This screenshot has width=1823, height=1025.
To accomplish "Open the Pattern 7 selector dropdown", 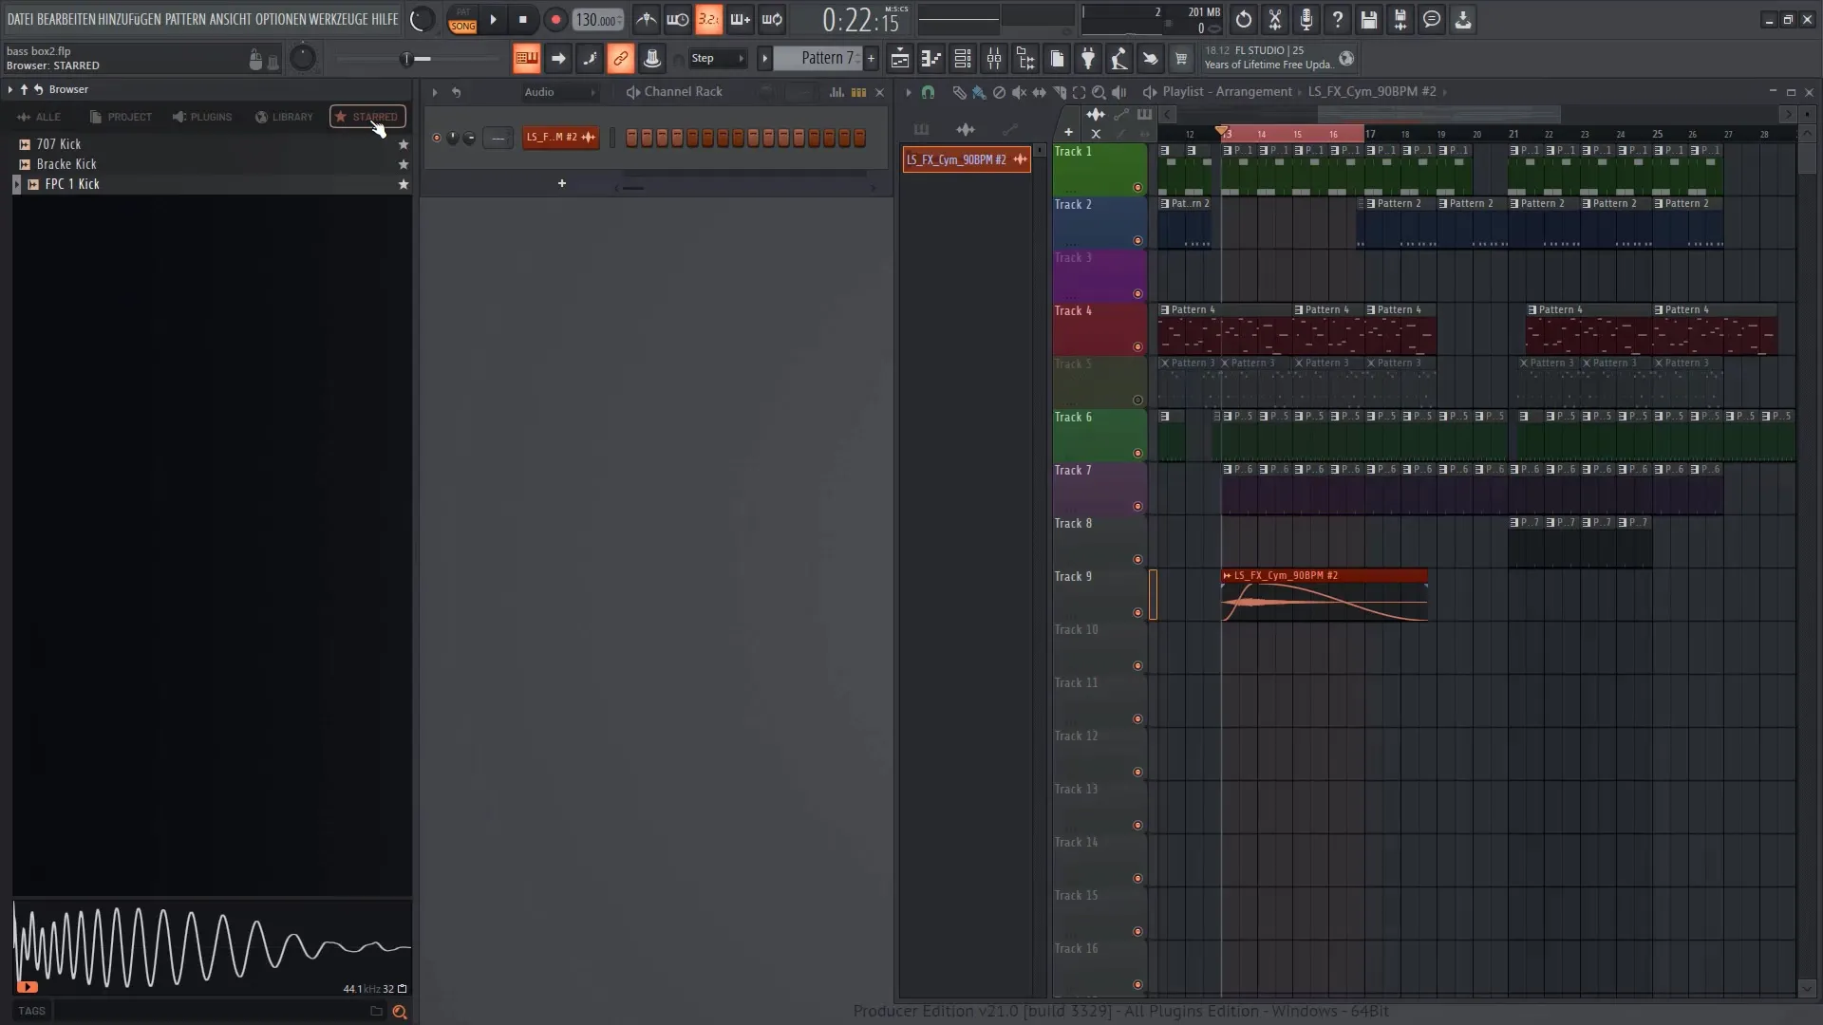I will (x=818, y=59).
